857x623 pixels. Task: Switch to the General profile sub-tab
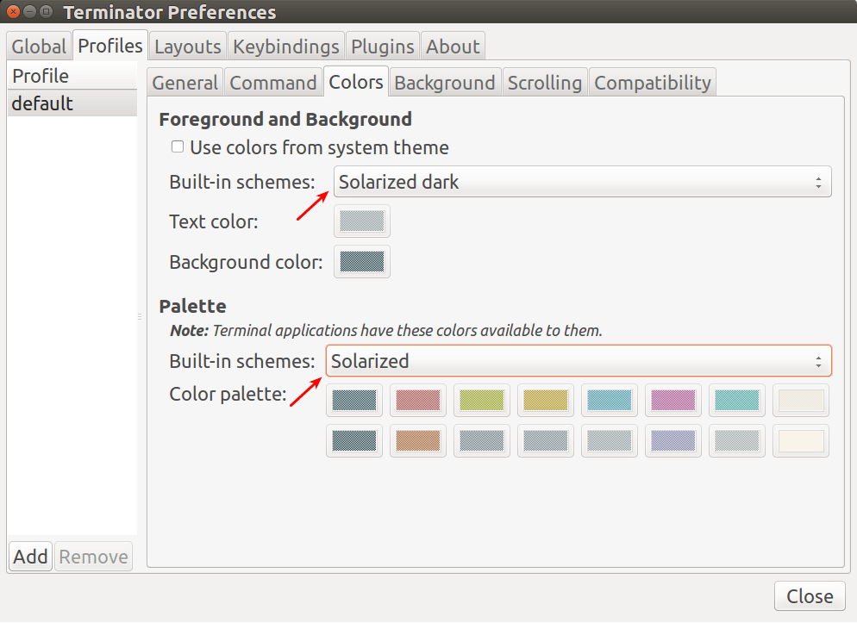click(x=185, y=83)
